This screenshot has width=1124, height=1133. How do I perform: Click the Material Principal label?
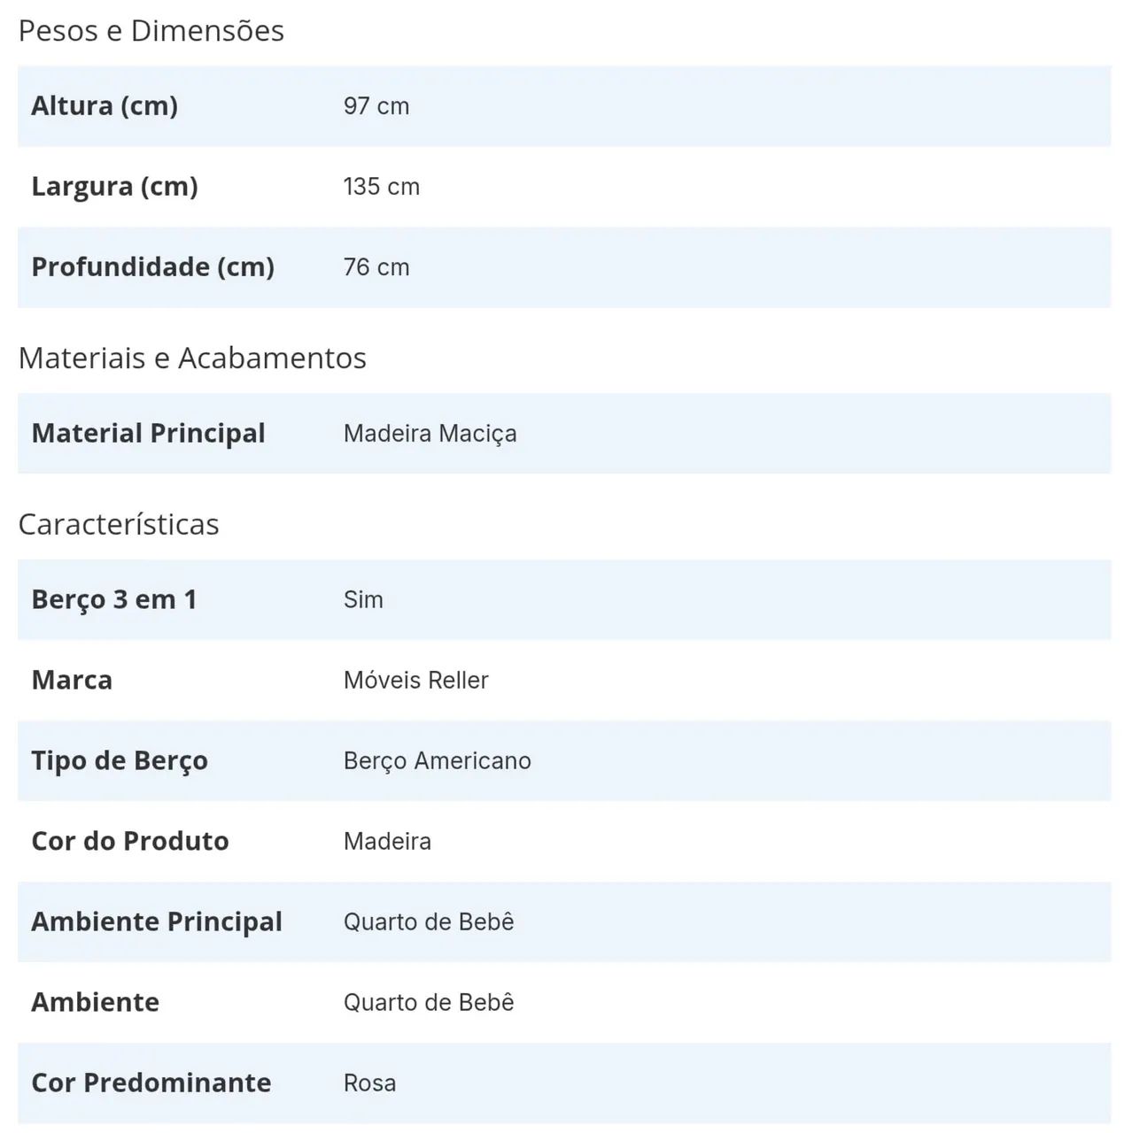pyautogui.click(x=148, y=434)
